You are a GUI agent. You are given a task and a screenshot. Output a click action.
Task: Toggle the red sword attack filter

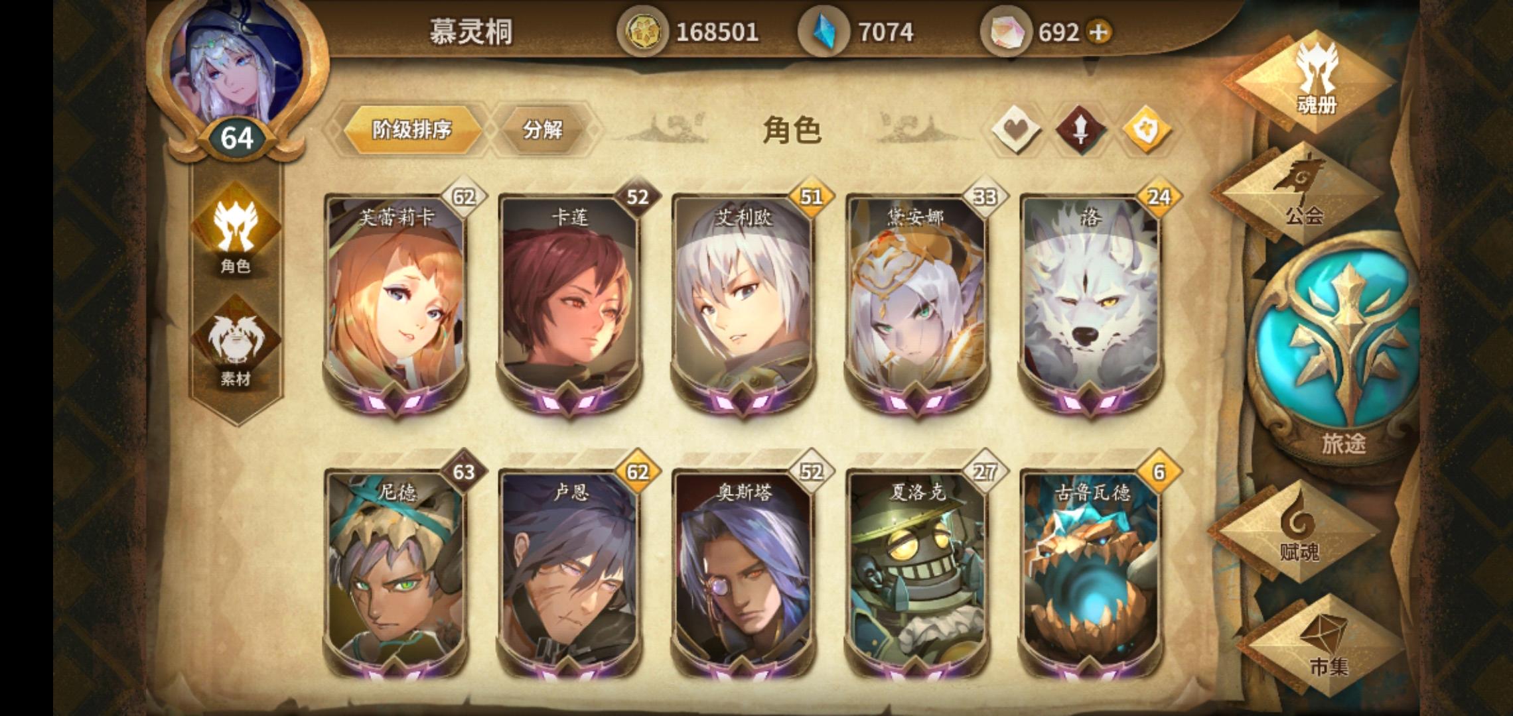1080,129
